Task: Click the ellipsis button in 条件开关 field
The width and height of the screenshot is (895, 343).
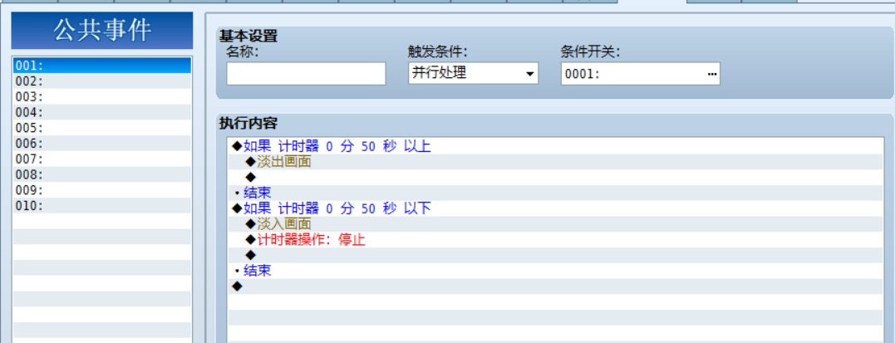Action: coord(712,74)
